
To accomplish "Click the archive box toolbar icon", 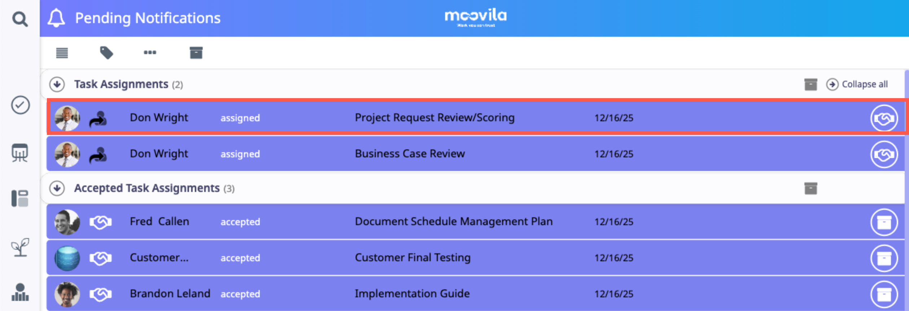I will click(x=196, y=53).
